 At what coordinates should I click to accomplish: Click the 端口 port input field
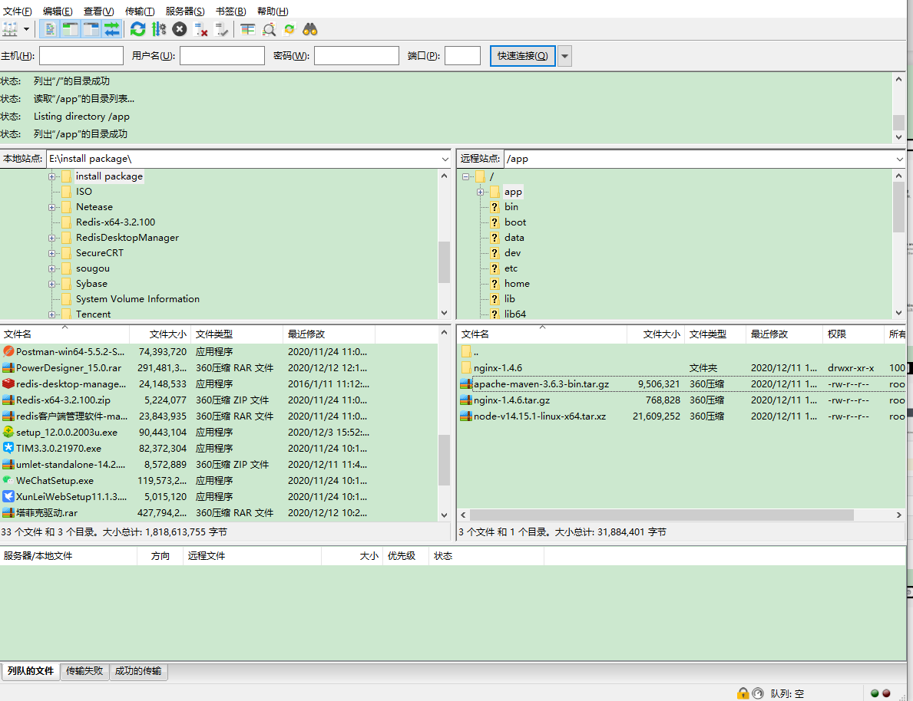click(462, 56)
